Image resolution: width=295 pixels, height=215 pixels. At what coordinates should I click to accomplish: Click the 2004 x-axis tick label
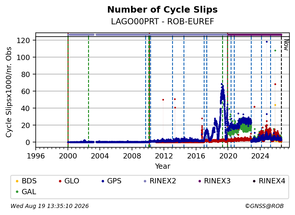tap(100, 156)
